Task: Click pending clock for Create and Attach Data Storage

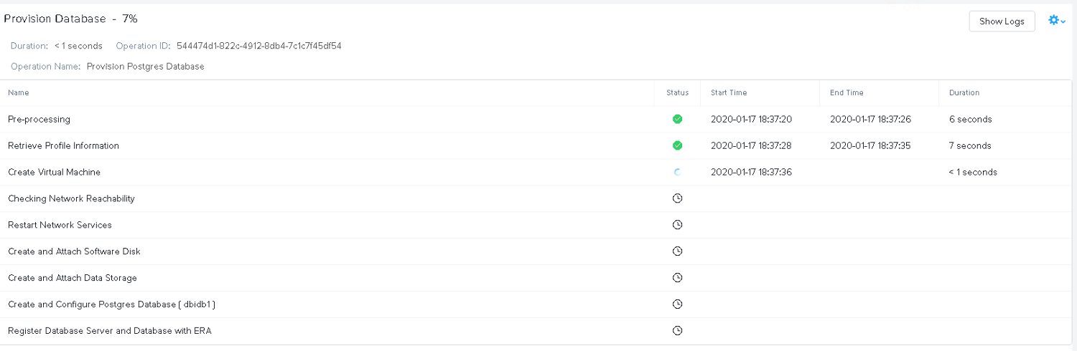Action: 677,278
